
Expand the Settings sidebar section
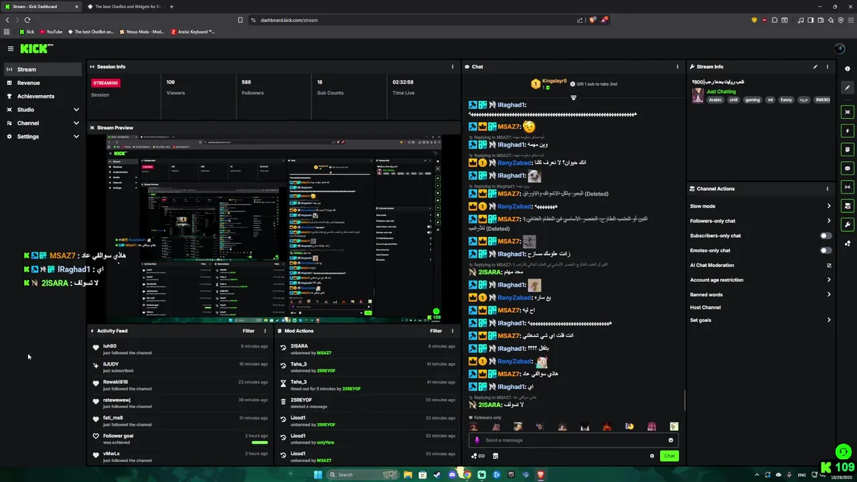(x=76, y=137)
